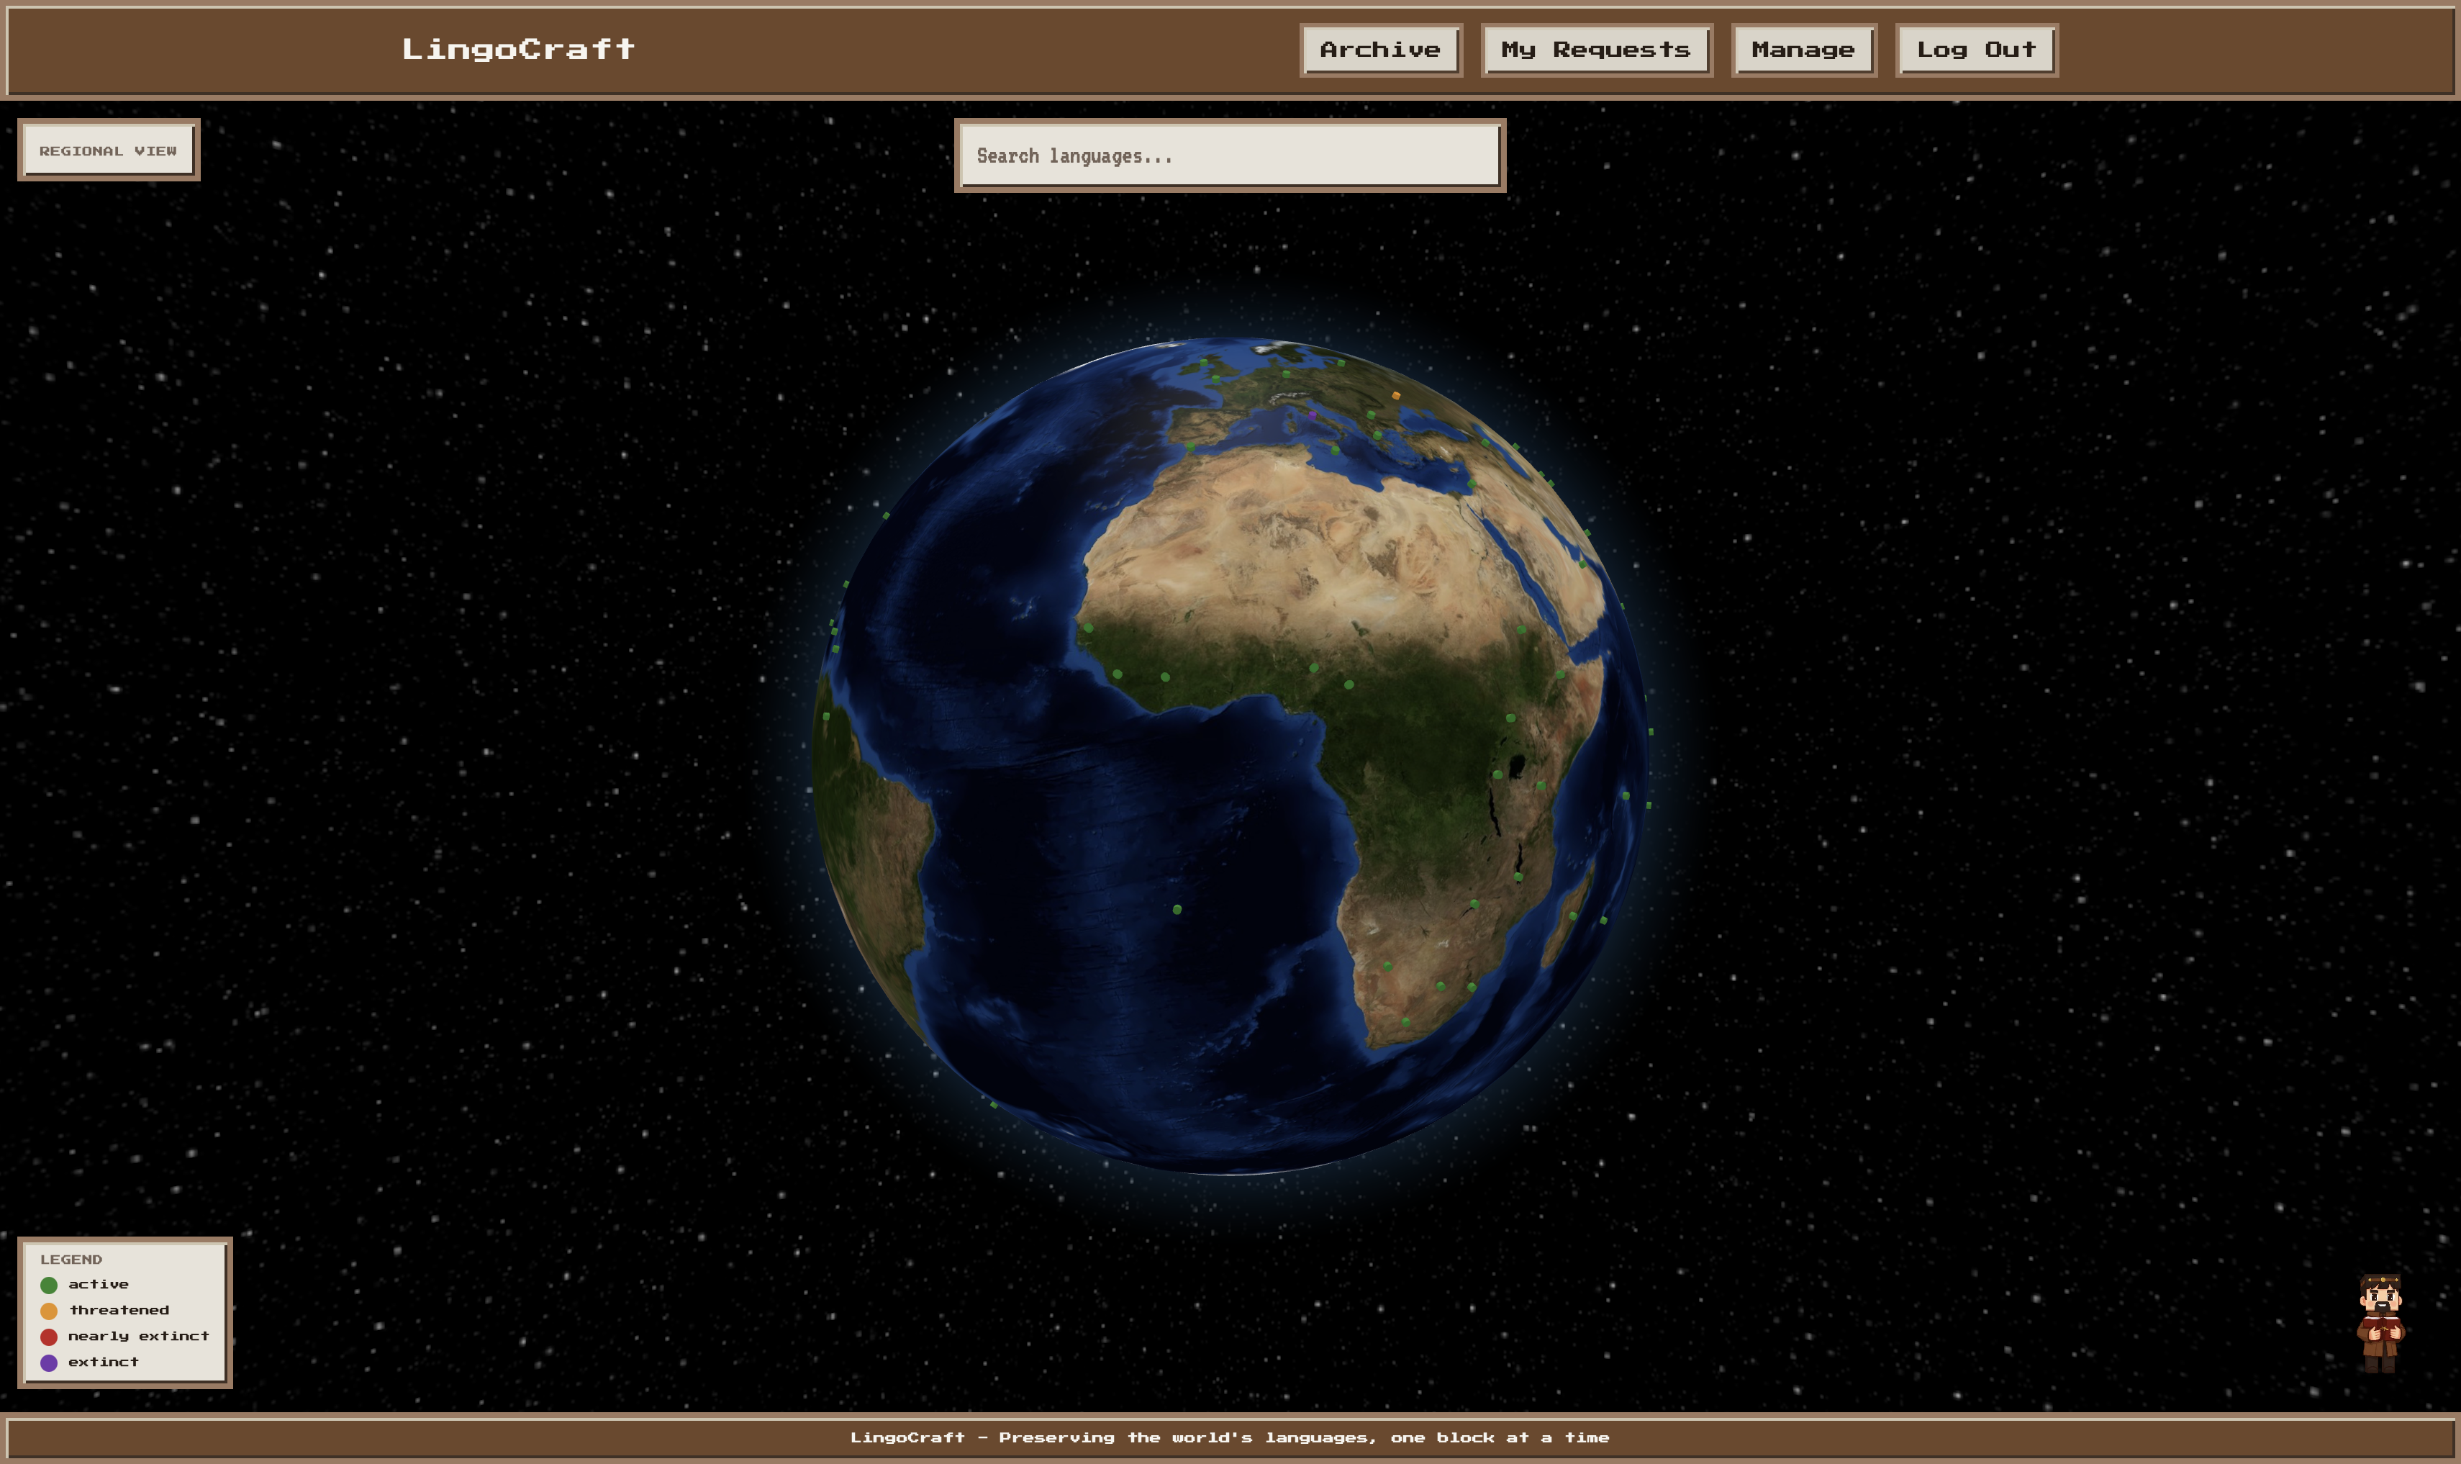Switch to Regional View
Screen dimensions: 2461x1464
click(109, 150)
